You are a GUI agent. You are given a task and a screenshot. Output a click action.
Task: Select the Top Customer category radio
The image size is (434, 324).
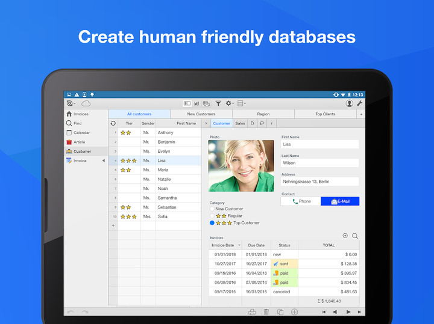[212, 223]
